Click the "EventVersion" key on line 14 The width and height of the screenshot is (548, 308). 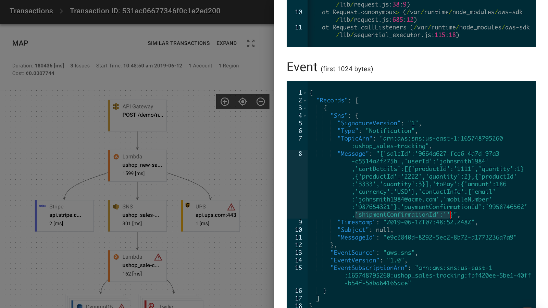tap(355, 260)
